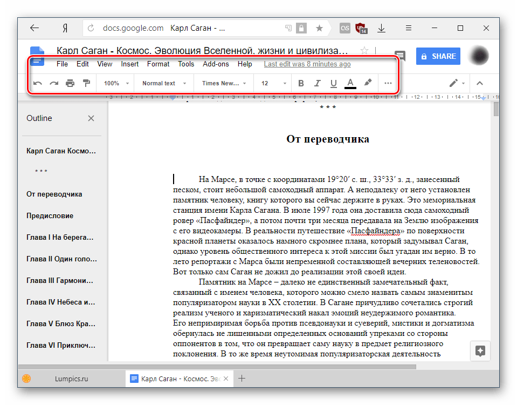Open the Help menu
The image size is (517, 405).
point(245,64)
